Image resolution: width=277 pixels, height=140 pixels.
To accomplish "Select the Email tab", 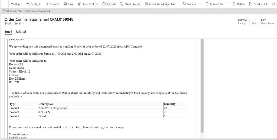I will [8, 32].
